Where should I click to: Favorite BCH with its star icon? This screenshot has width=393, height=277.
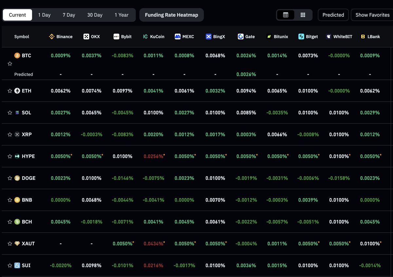click(x=10, y=222)
